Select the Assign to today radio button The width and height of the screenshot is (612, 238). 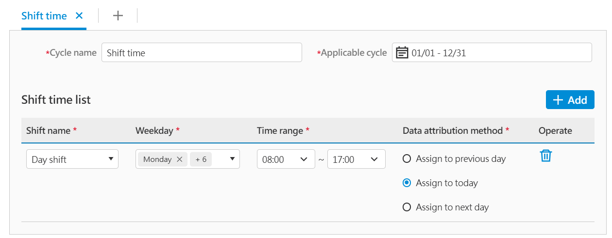click(x=407, y=183)
